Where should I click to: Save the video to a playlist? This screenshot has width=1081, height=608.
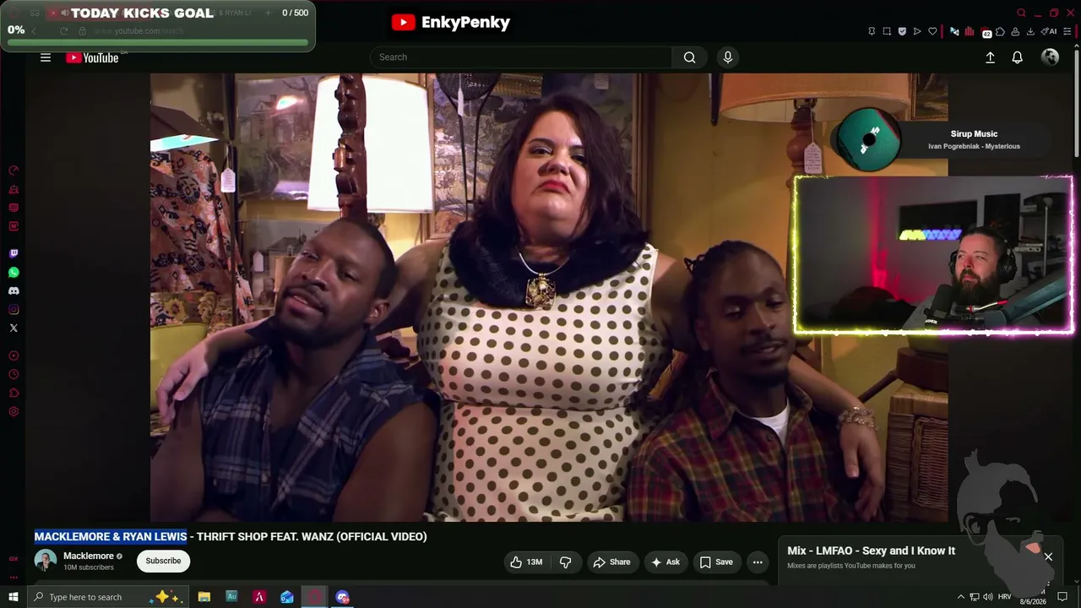pos(716,562)
